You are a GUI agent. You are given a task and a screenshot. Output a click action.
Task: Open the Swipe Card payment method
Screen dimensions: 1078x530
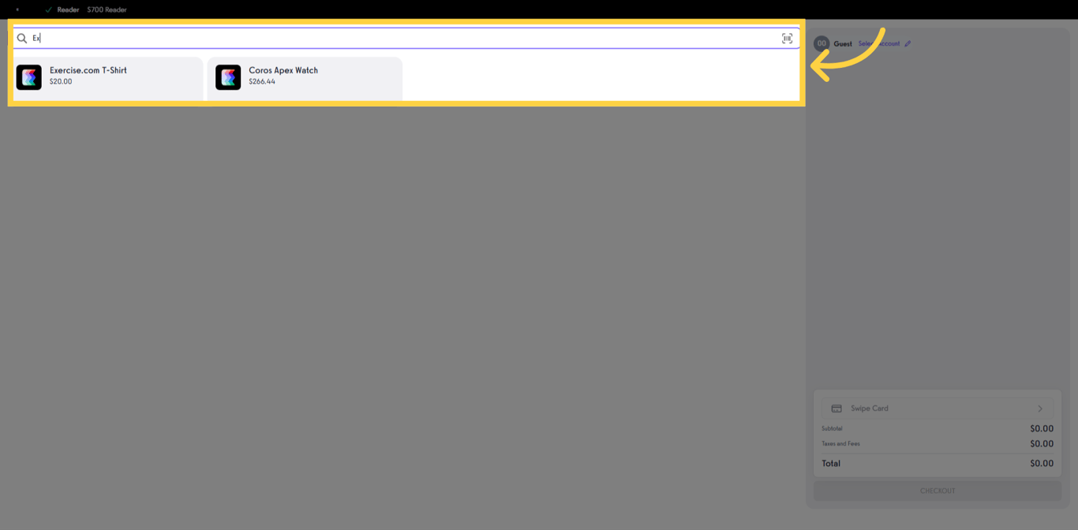(937, 408)
